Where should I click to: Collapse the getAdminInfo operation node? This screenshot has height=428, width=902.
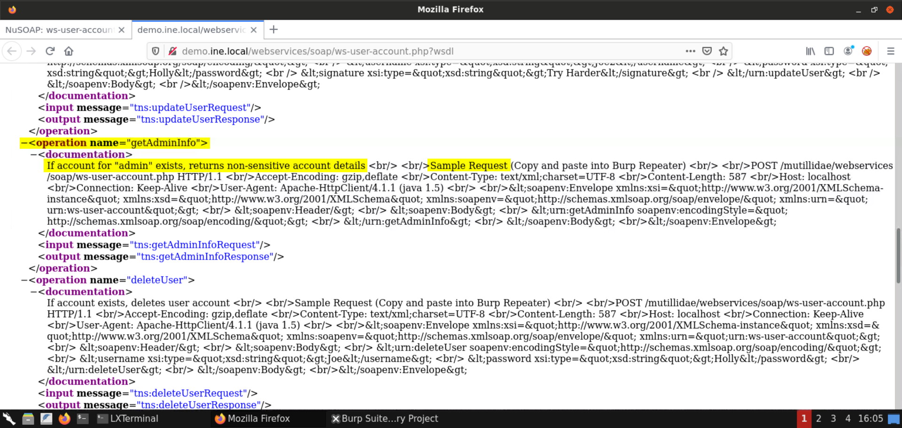24,143
